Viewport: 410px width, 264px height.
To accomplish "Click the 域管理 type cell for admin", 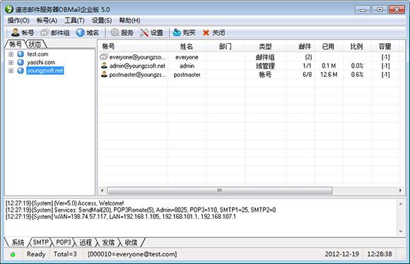I will 265,66.
